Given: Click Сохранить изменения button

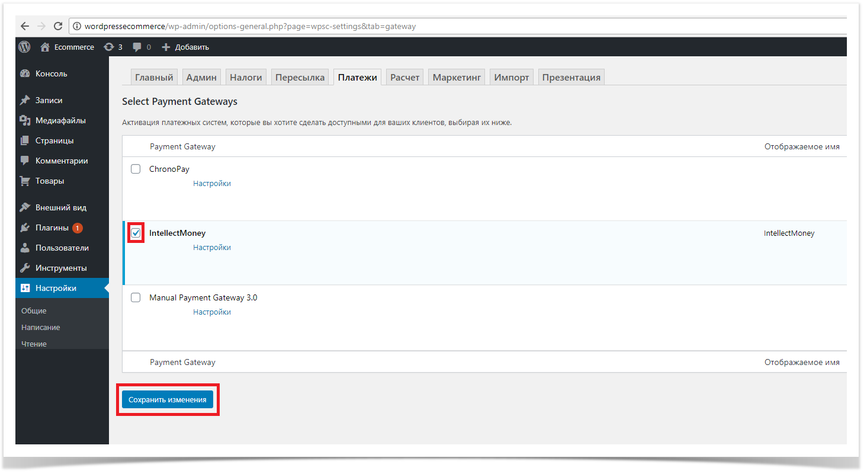Looking at the screenshot, I should point(167,400).
